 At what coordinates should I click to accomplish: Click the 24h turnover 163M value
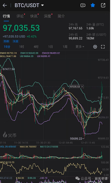[90, 38]
